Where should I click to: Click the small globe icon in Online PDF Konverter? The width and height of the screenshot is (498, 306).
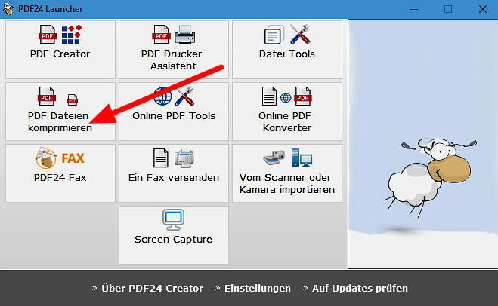click(286, 98)
